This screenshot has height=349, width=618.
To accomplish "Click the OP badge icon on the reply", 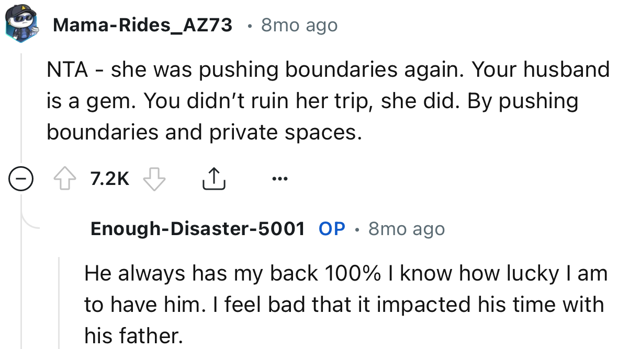I will [x=331, y=228].
